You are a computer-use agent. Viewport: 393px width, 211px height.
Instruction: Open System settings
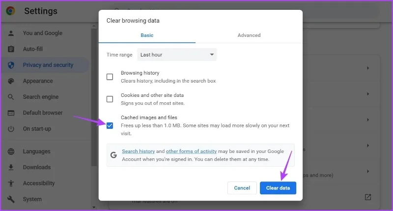[32, 199]
